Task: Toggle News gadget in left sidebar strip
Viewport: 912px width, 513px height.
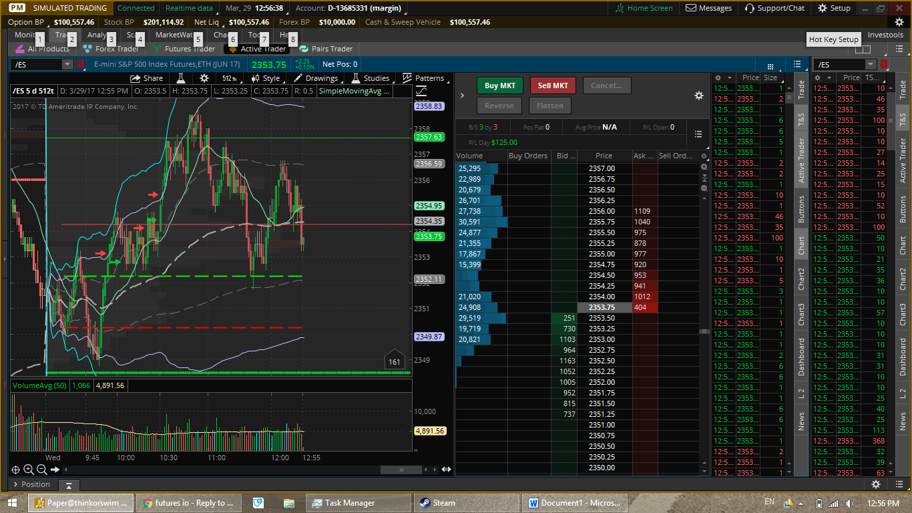Action: pos(801,421)
